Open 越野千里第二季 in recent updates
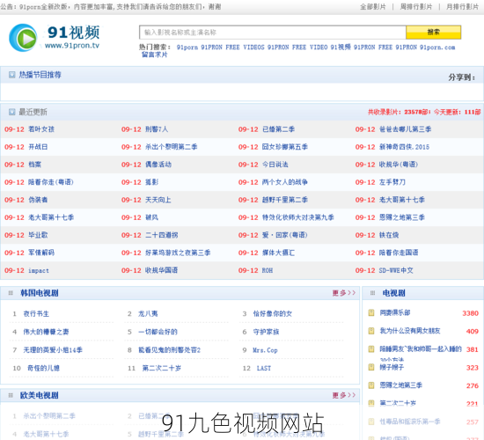 (x=284, y=200)
